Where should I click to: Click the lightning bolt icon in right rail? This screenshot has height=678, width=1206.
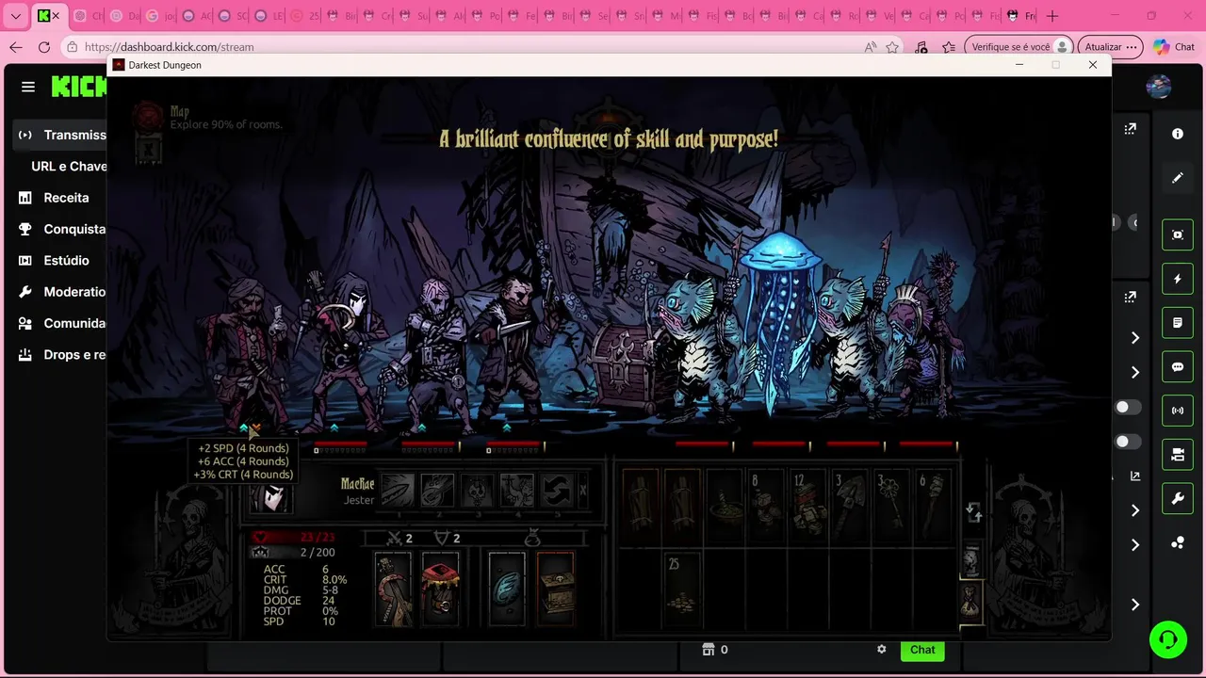[x=1178, y=279]
